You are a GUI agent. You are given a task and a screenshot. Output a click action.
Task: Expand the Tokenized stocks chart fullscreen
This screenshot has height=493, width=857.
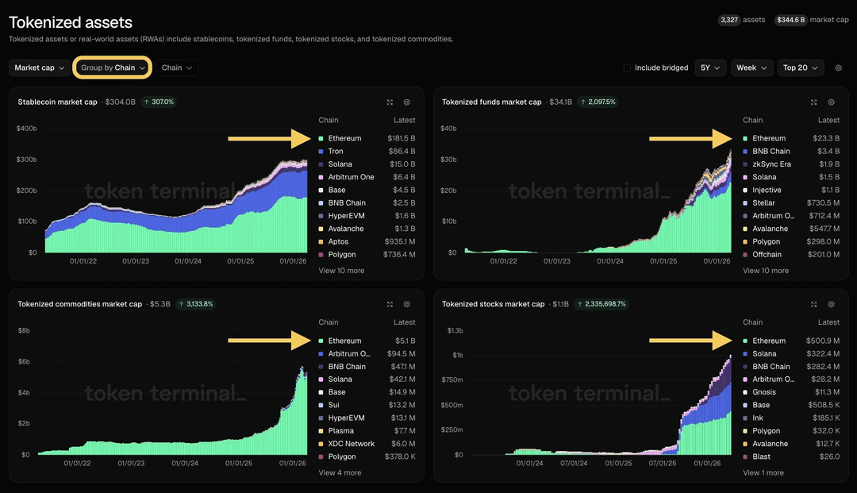pos(814,304)
